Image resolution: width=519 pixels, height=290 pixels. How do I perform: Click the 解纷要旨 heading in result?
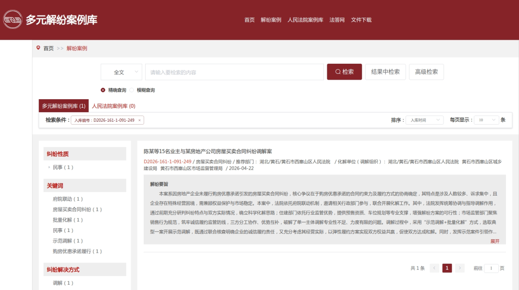(x=159, y=184)
